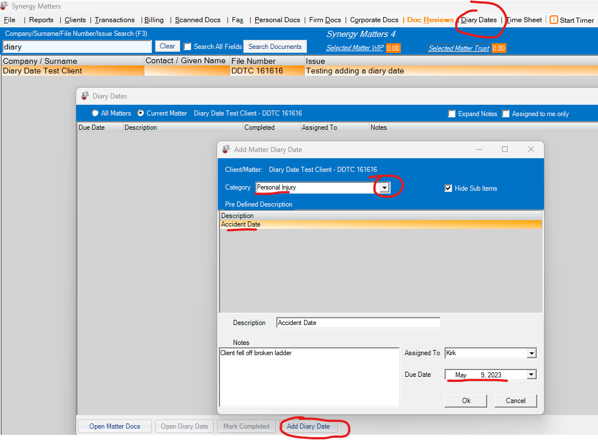Click the Synergy Matters app icon in title bar
Viewport: 598px width, 440px height.
(4, 6)
